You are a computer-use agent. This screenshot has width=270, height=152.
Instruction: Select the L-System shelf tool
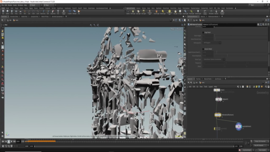(70, 12)
